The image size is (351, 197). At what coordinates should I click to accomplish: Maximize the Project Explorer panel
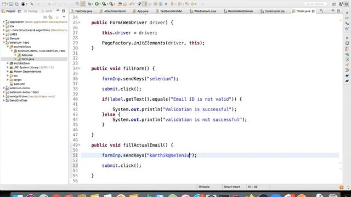[64, 11]
